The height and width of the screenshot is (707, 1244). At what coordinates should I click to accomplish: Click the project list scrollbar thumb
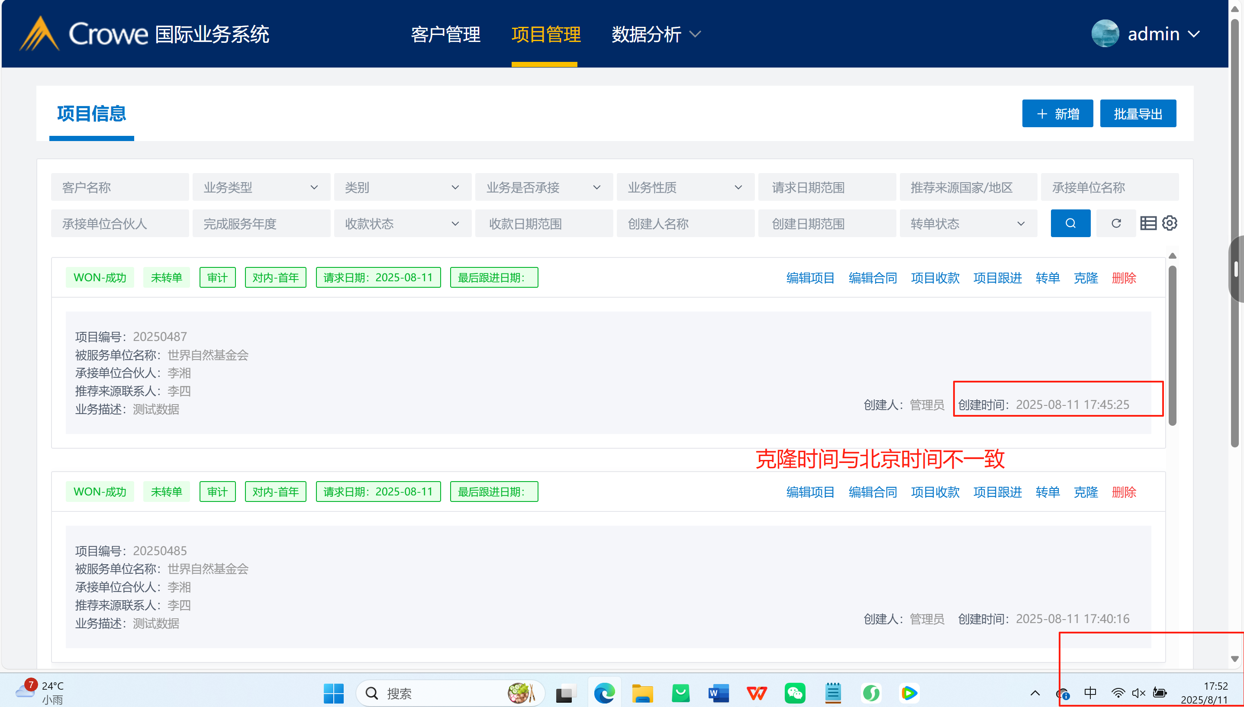point(1172,345)
